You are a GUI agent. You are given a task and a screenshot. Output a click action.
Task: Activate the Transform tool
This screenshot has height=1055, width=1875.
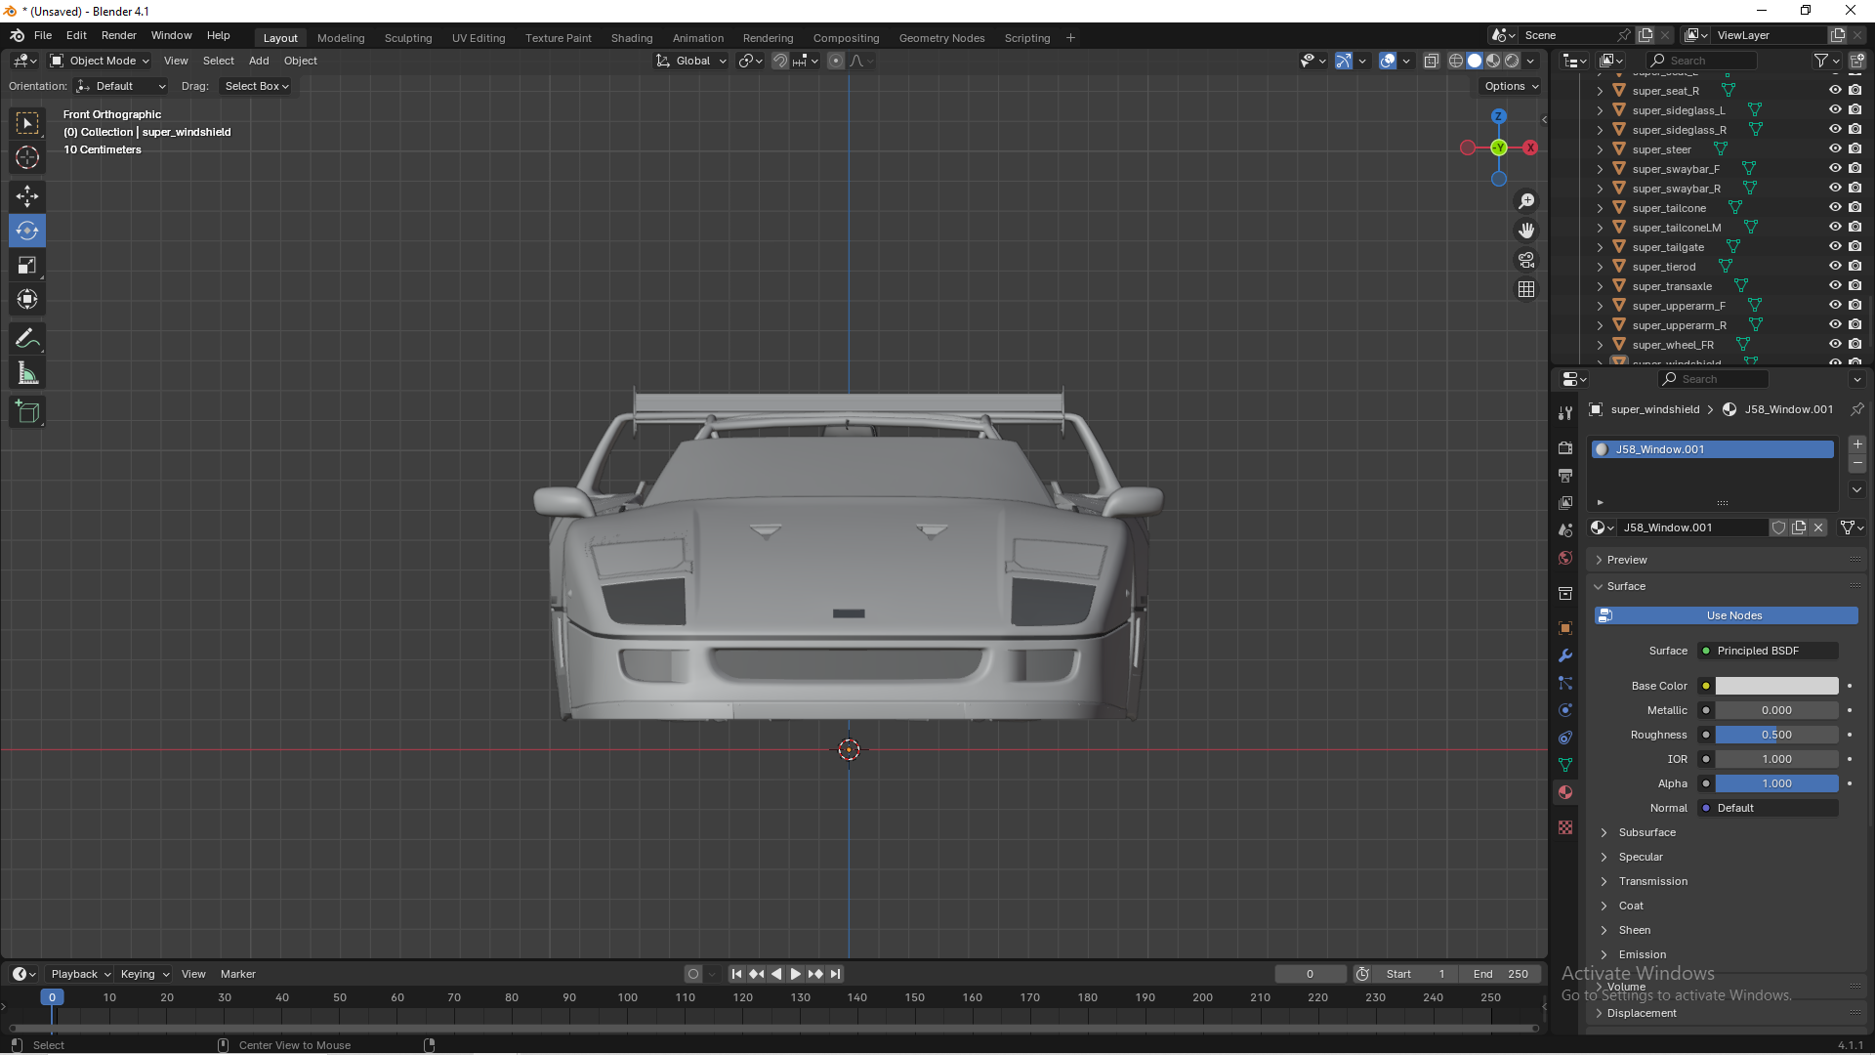pyautogui.click(x=27, y=299)
